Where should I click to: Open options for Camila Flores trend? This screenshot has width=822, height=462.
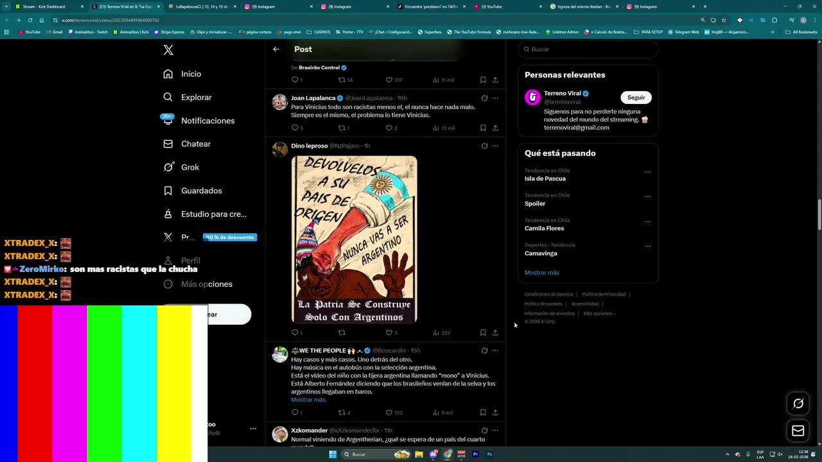[647, 221]
